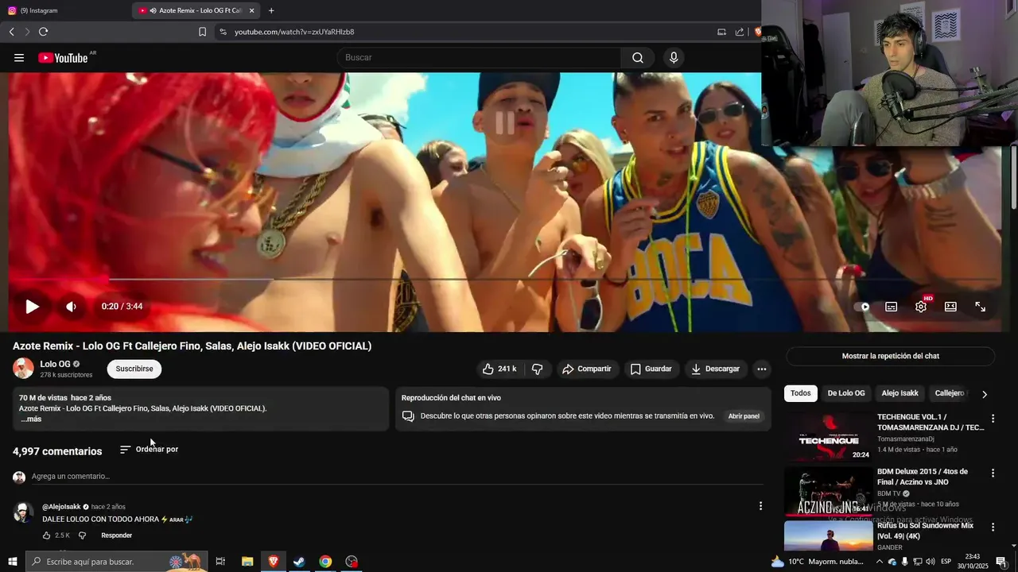1018x572 pixels.
Task: Open the options menu for the Rüfüs Du Sol video
Action: (x=993, y=528)
